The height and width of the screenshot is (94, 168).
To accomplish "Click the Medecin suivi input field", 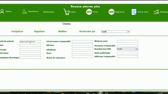I will (x=128, y=41).
